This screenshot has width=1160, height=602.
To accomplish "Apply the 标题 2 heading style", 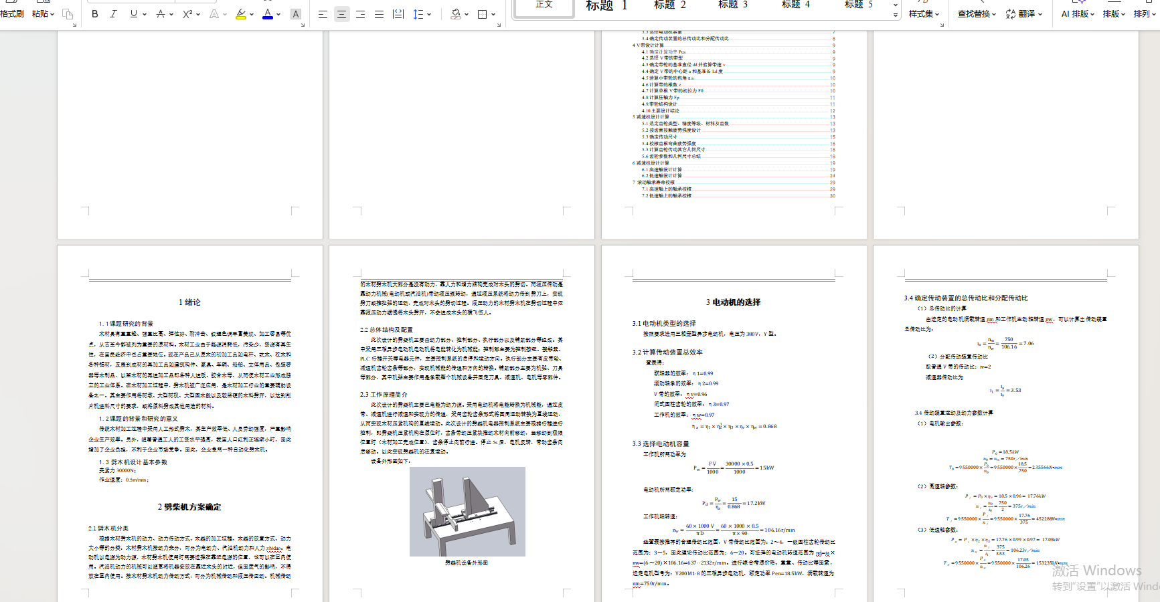I will (x=670, y=5).
